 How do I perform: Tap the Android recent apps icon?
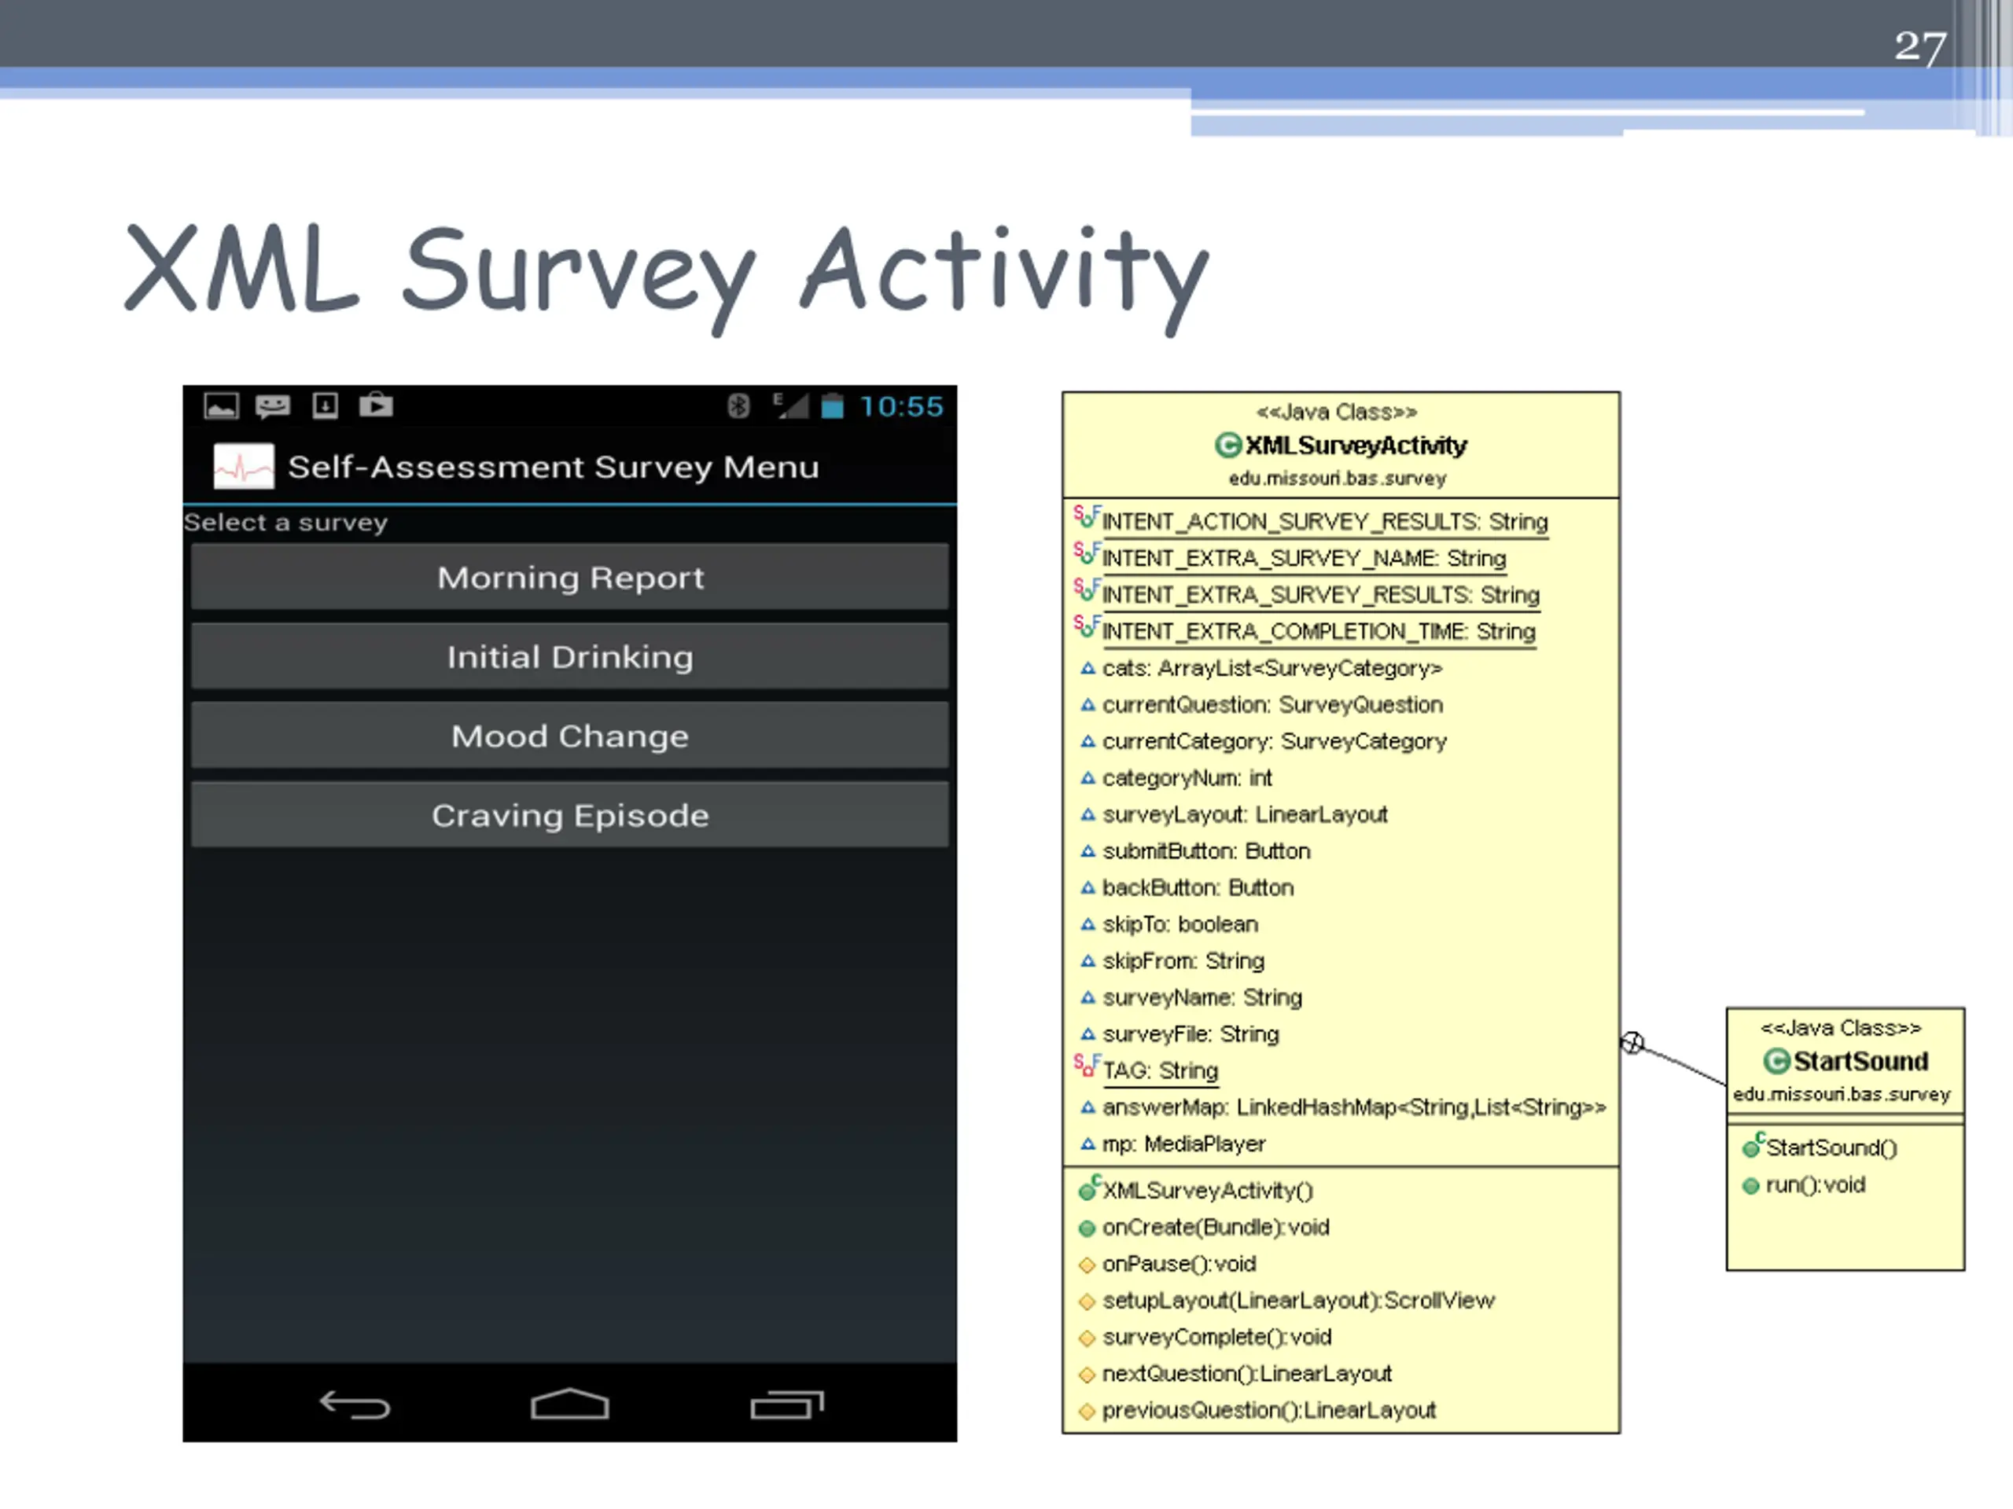[x=787, y=1405]
